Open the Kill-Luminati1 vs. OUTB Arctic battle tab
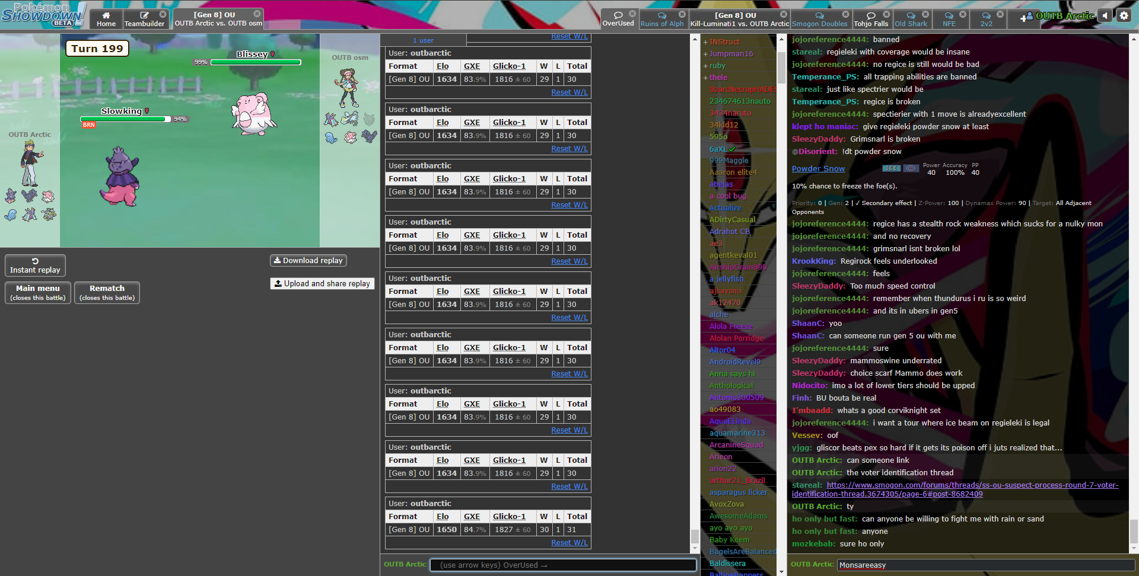This screenshot has height=576, width=1139. tap(739, 19)
